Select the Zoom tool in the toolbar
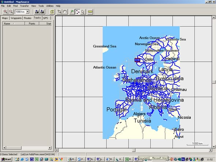The width and height of the screenshot is (216, 162). [x=59, y=12]
